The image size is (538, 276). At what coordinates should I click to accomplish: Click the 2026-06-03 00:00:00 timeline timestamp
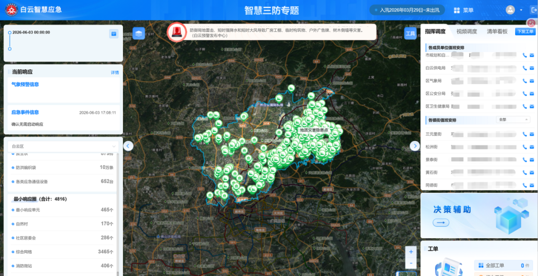tap(31, 32)
